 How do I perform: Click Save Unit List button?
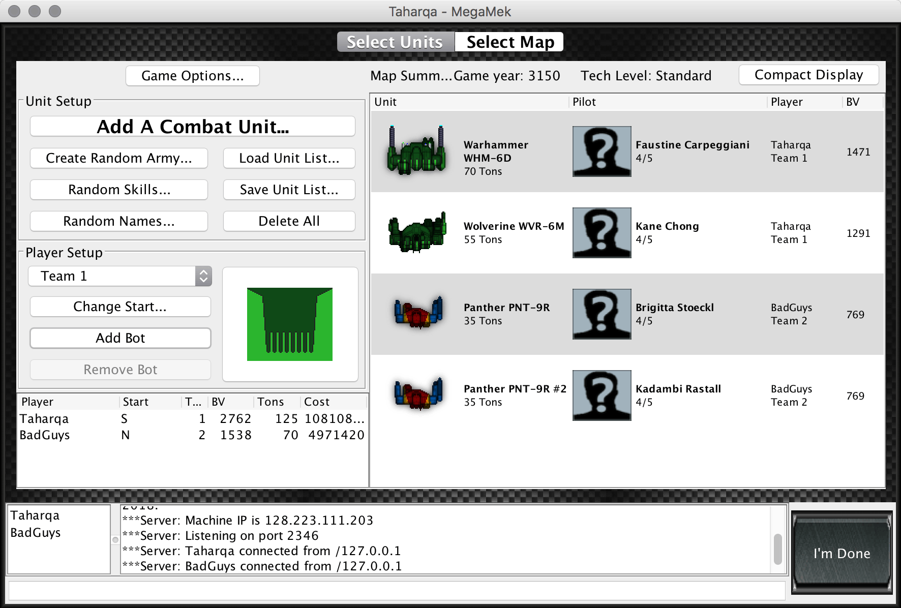289,190
